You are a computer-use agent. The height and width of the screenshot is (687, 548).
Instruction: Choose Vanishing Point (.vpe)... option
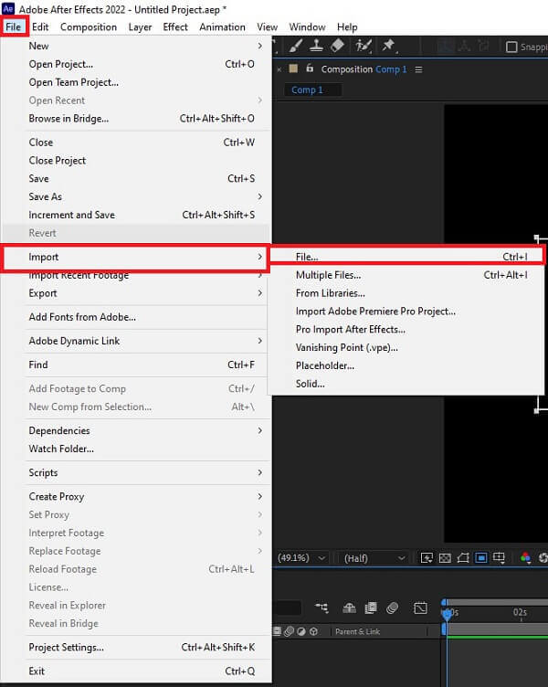pos(406,347)
